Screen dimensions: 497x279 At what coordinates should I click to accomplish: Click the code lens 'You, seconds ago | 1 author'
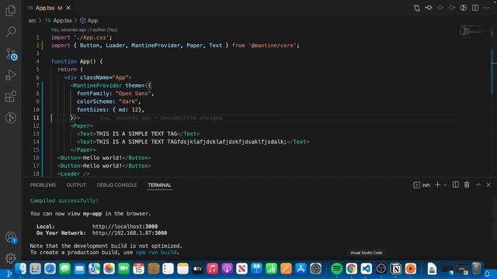[x=84, y=29]
